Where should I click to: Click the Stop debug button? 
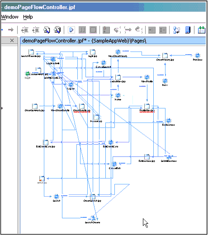pyautogui.click(x=93, y=30)
